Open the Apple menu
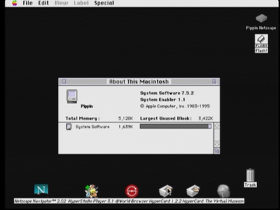Image resolution: width=280 pixels, height=210 pixels. coord(14,3)
